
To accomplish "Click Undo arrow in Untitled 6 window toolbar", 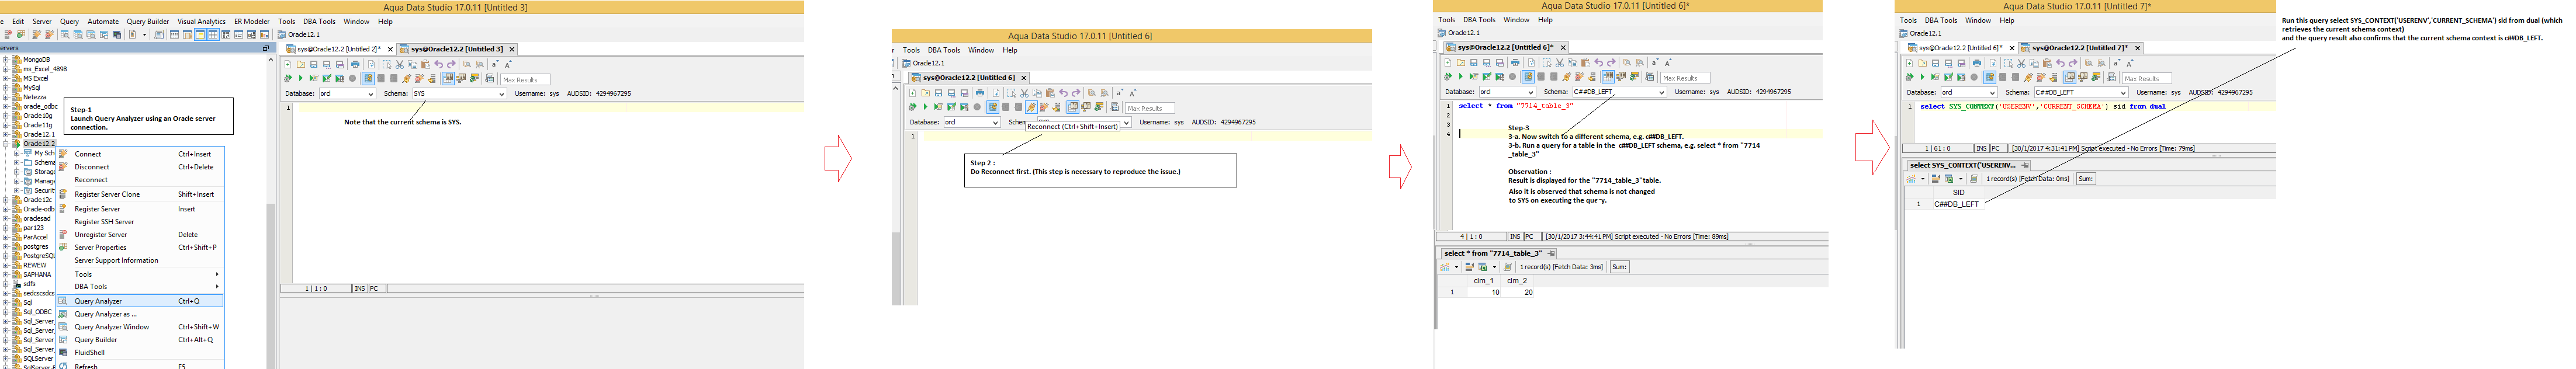I will (1063, 93).
